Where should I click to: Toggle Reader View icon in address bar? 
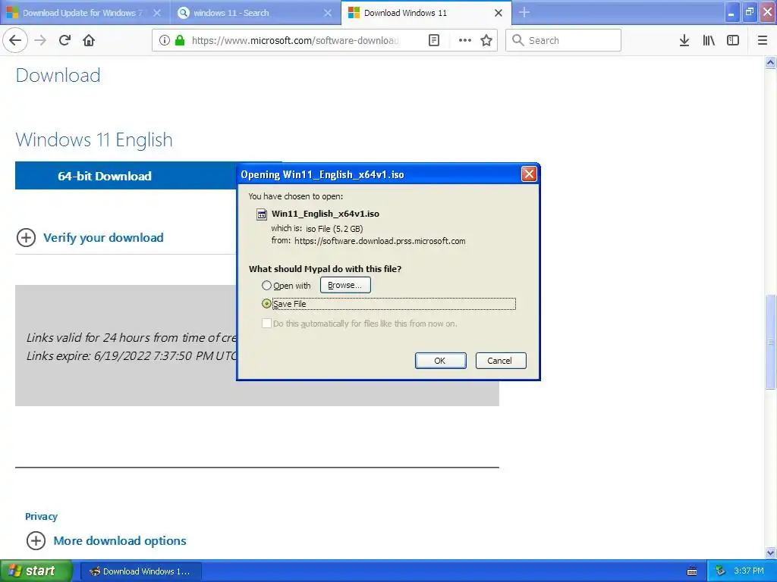point(434,41)
